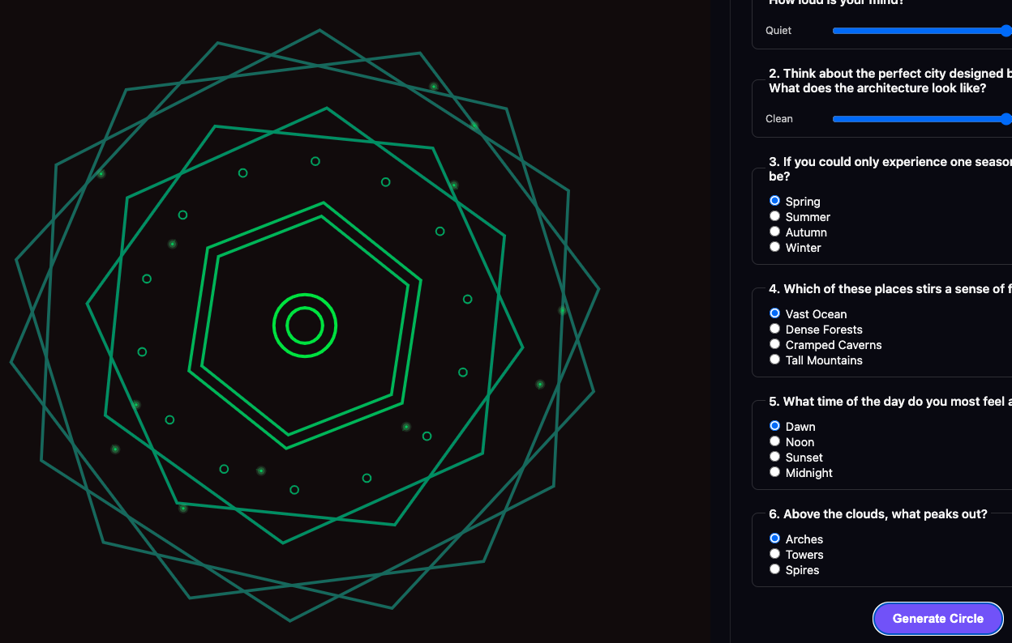Select Arches radio button
Screen dimensions: 1012x643
775,539
